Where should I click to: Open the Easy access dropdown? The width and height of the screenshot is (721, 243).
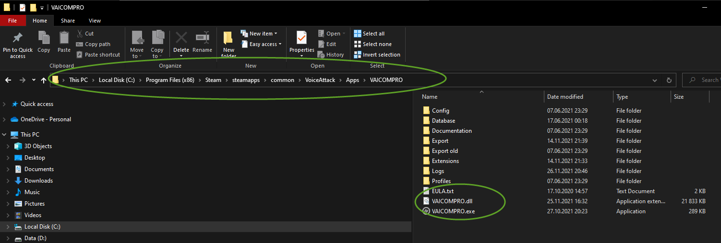[x=261, y=44]
